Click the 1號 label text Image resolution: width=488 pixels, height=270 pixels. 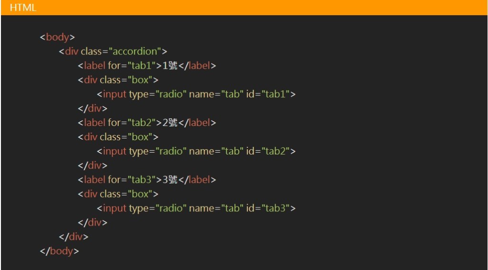point(170,66)
